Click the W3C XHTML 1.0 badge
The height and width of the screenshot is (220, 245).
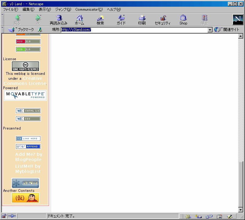(x=28, y=111)
